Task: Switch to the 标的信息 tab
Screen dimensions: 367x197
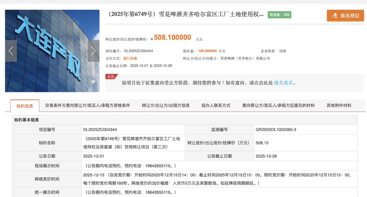Action: [x=25, y=106]
